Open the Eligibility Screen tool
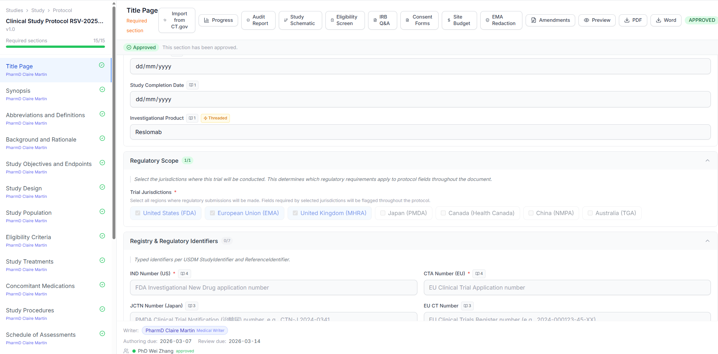The image size is (718, 354). [345, 20]
